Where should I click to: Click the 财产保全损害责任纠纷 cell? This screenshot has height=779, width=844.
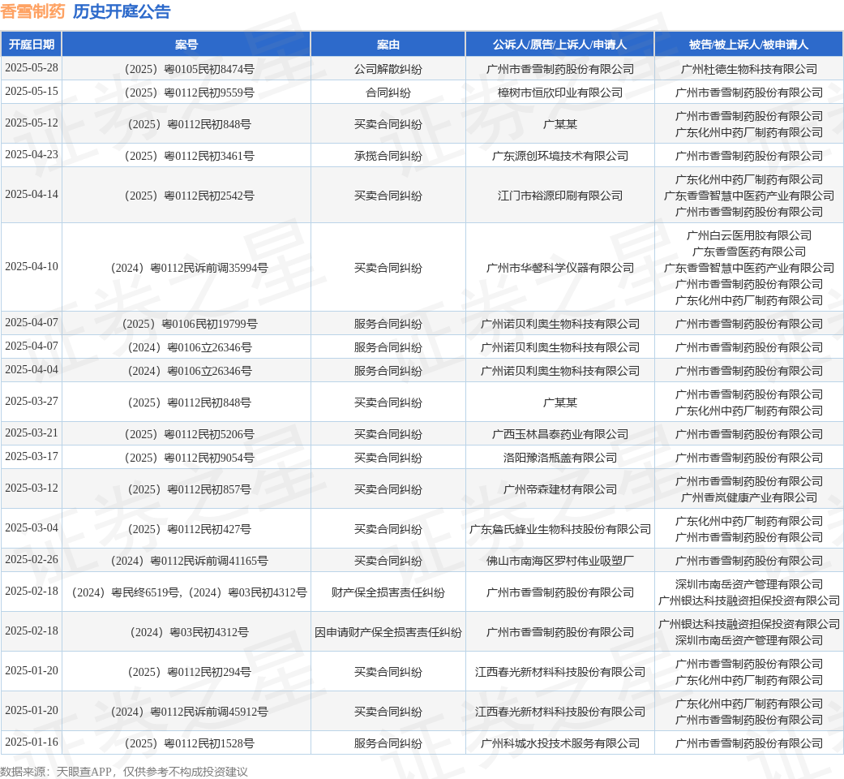click(x=388, y=593)
